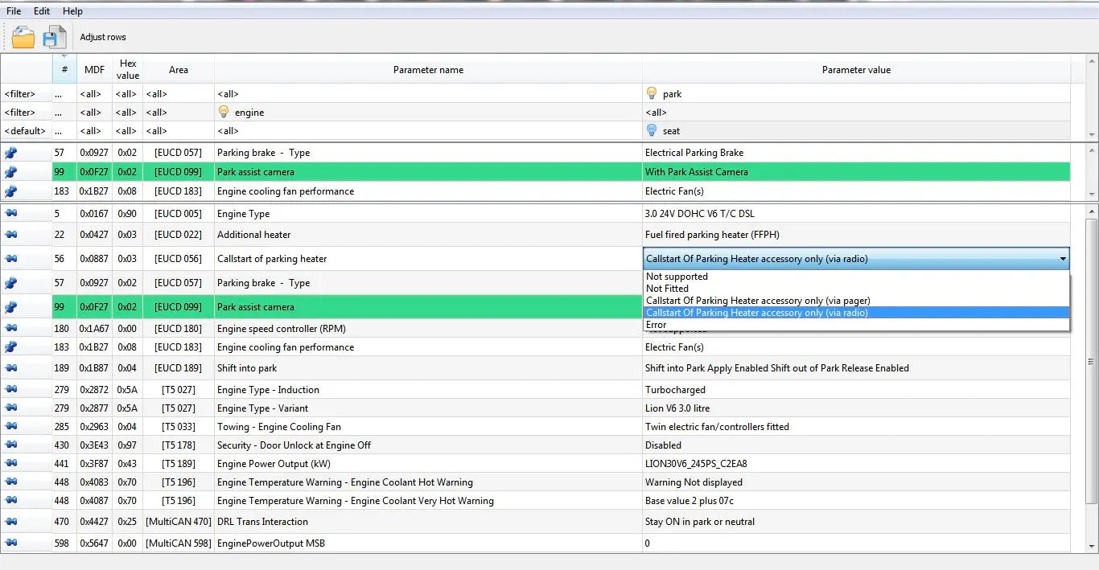This screenshot has height=570, width=1099.
Task: Click pin icon on Engine Power Output (kW) row
Action: tap(11, 464)
